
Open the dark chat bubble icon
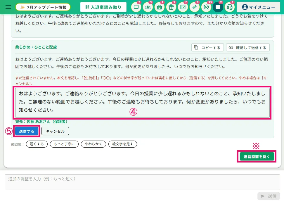(x=218, y=7)
